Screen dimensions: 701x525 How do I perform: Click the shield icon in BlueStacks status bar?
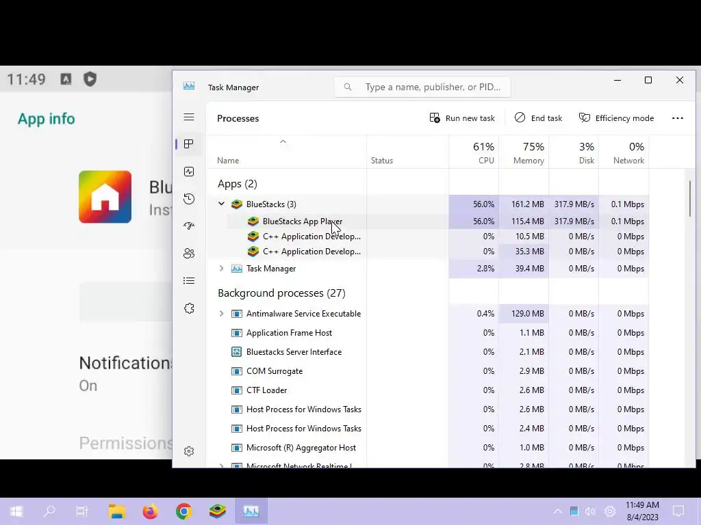(90, 79)
